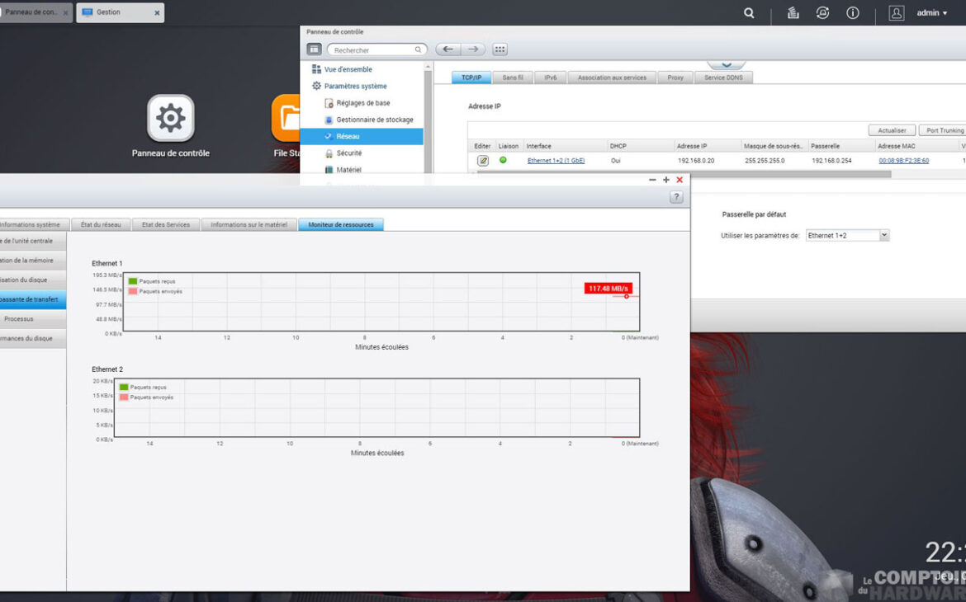966x602 pixels.
Task: Open the control panel grid view icon
Action: coord(500,49)
